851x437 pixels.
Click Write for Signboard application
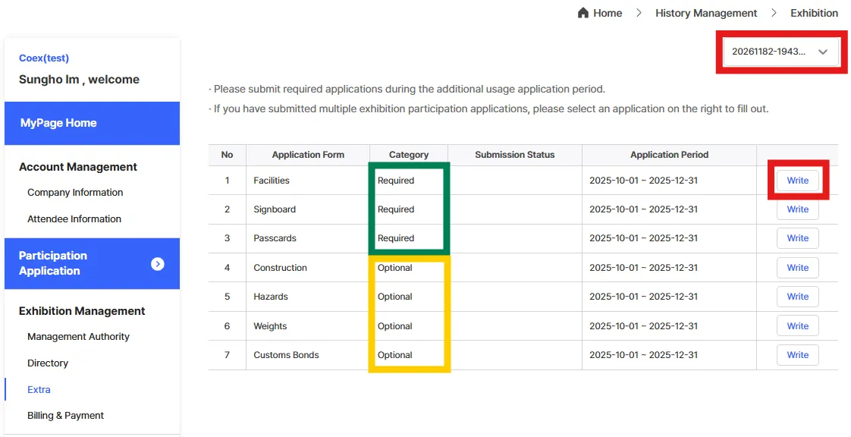pos(797,209)
